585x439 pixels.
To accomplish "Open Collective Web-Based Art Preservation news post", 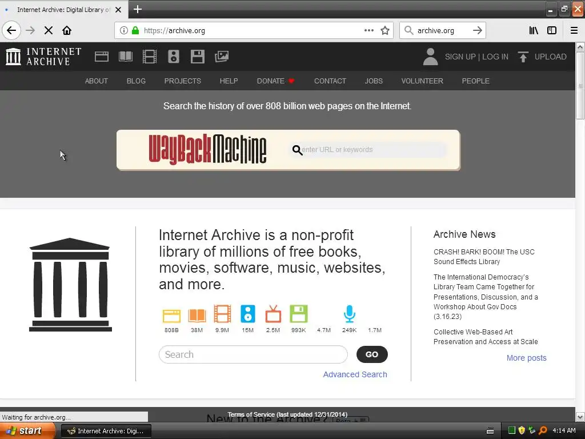I will (486, 337).
